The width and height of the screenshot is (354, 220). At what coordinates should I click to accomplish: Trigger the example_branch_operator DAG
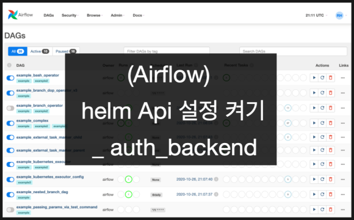pos(314,108)
